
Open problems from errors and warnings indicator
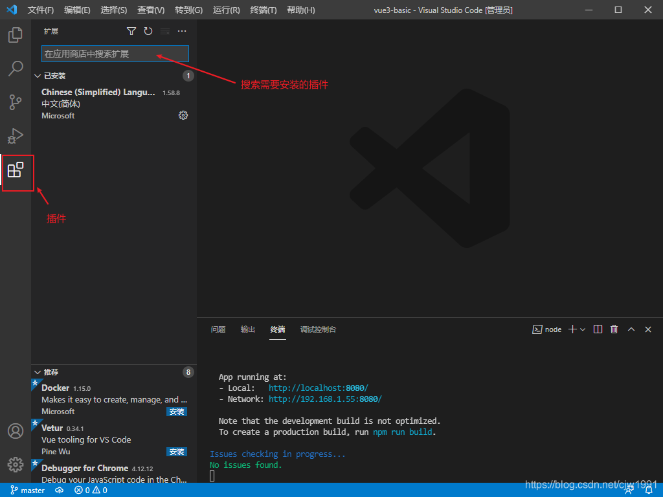91,491
